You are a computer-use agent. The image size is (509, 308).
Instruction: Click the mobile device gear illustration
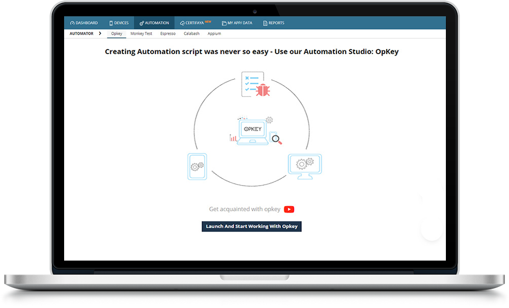197,166
